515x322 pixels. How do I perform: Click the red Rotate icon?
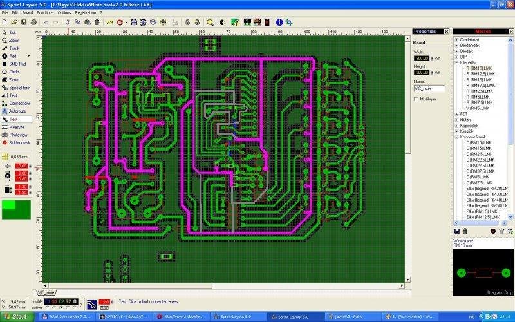click(120, 23)
